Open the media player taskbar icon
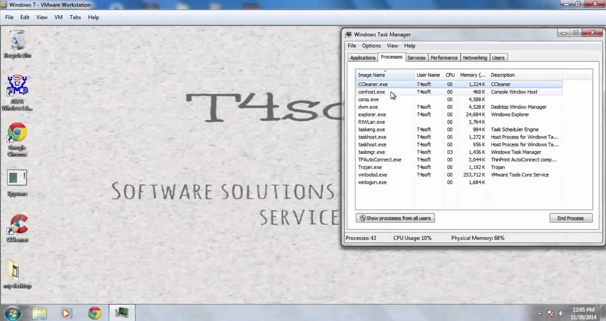The height and width of the screenshot is (321, 606). tap(66, 313)
